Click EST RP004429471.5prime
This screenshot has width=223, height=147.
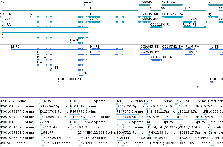[75, 104]
